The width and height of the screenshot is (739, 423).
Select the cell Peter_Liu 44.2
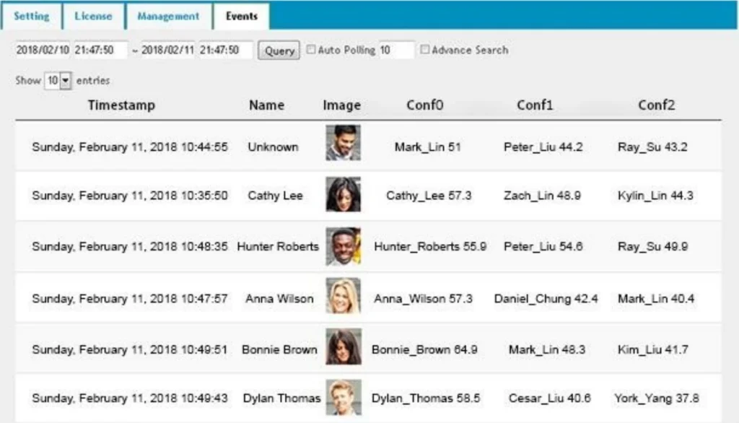pyautogui.click(x=543, y=147)
